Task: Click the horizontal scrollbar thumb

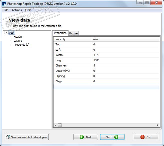Action: [x=60, y=125]
